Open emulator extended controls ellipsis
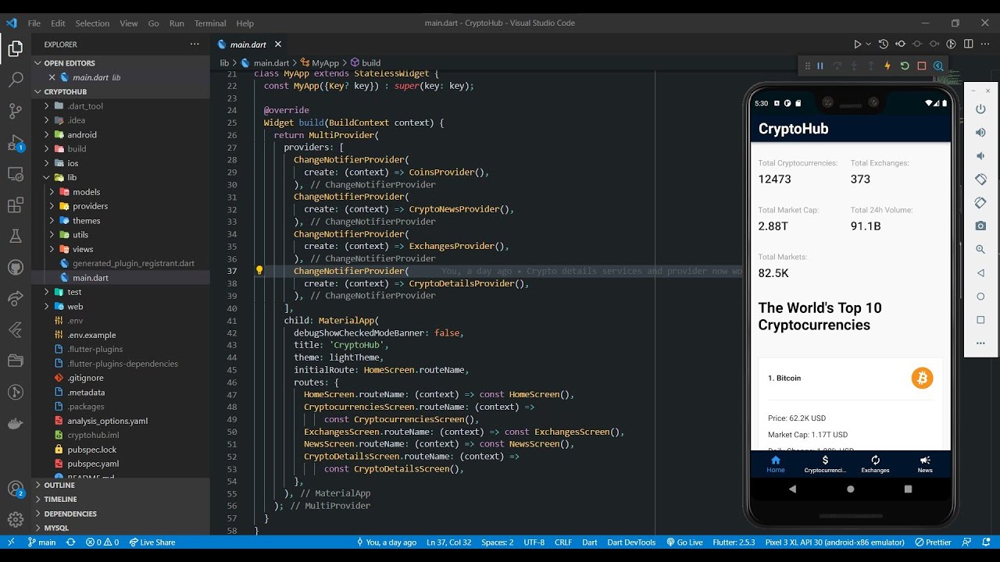 point(980,343)
